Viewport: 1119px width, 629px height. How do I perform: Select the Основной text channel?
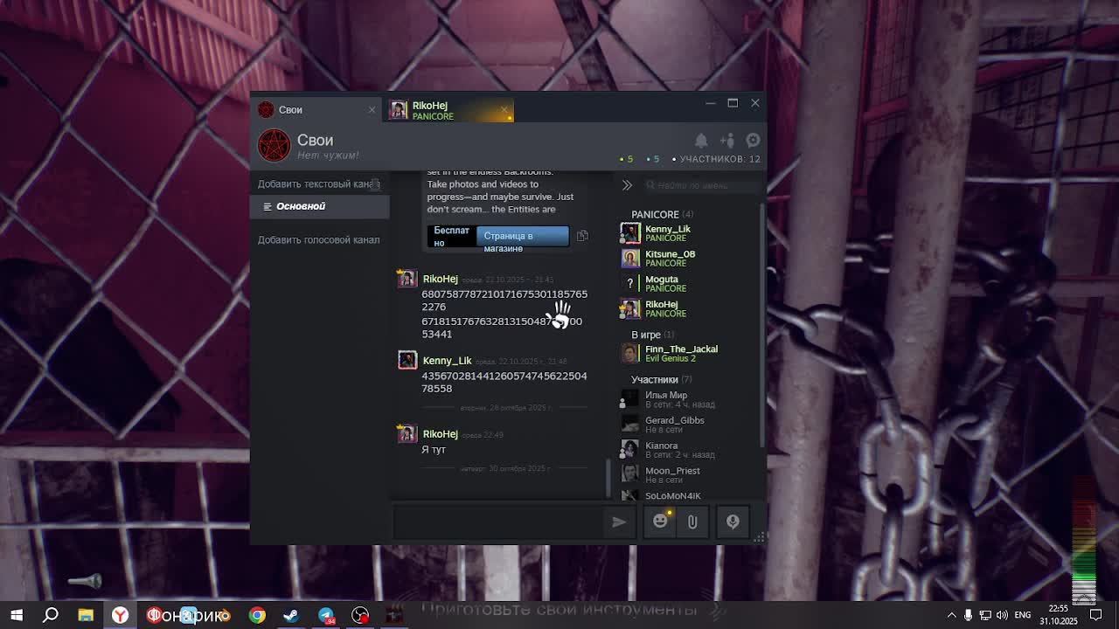(x=320, y=206)
